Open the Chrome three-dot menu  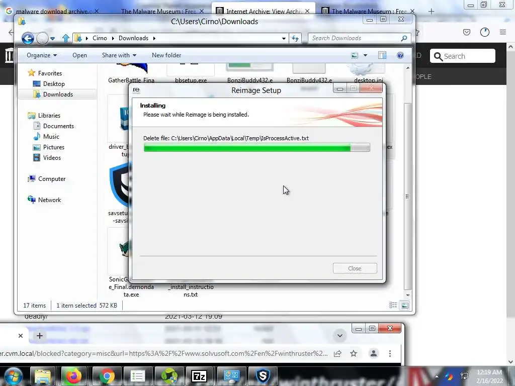point(390,353)
